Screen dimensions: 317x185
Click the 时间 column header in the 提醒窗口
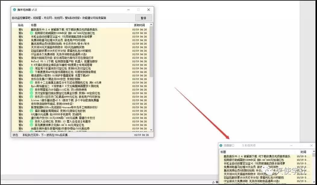pos(303,152)
